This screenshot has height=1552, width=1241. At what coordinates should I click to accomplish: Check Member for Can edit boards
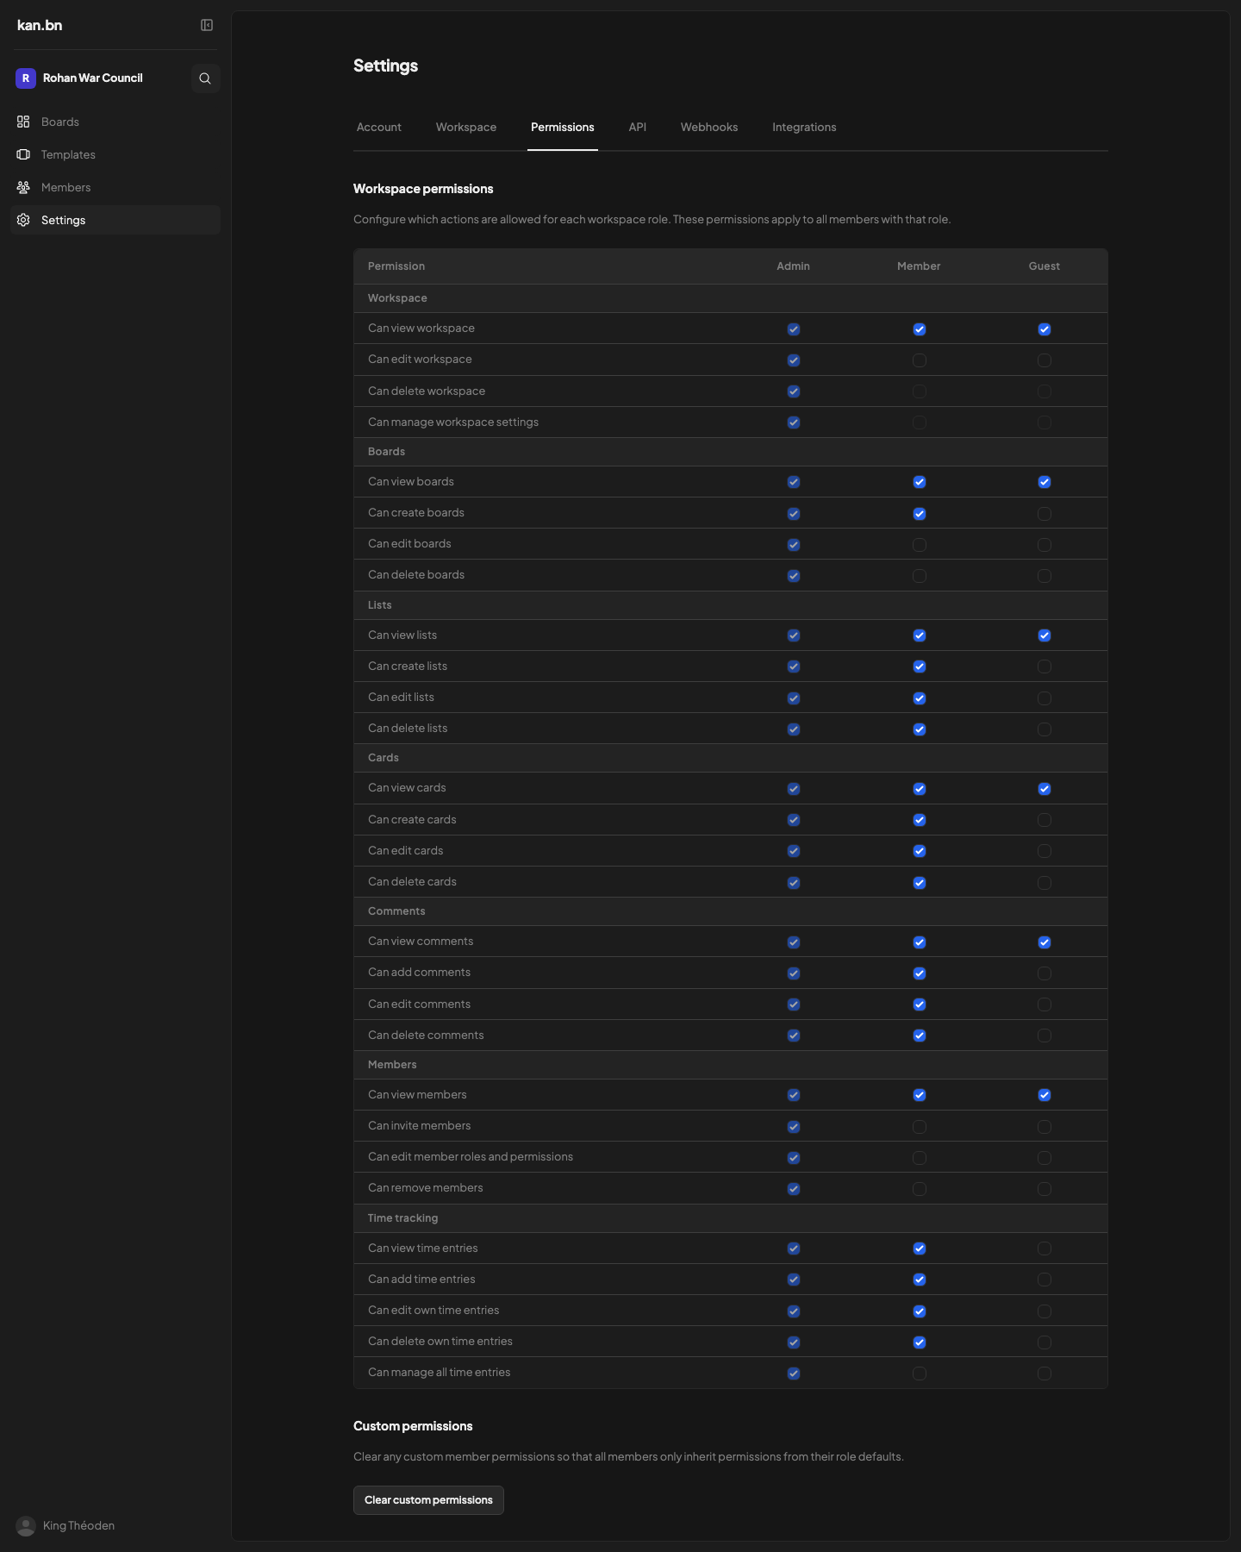920,545
